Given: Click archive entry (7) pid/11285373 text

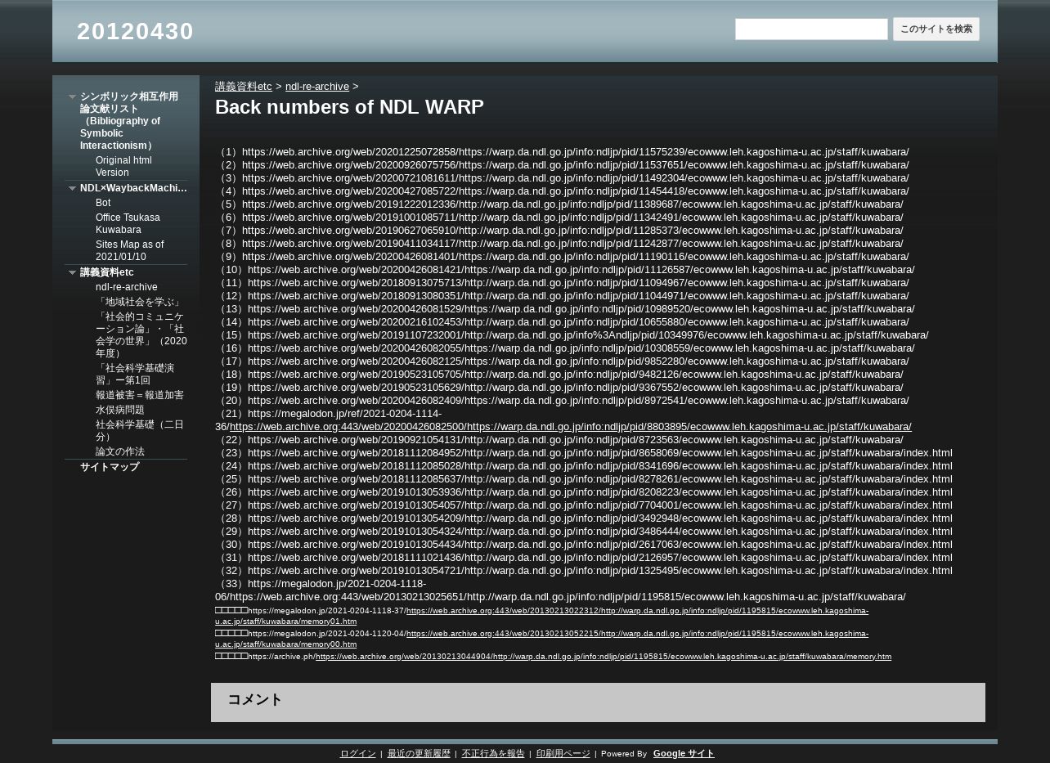Looking at the screenshot, I should click(559, 231).
